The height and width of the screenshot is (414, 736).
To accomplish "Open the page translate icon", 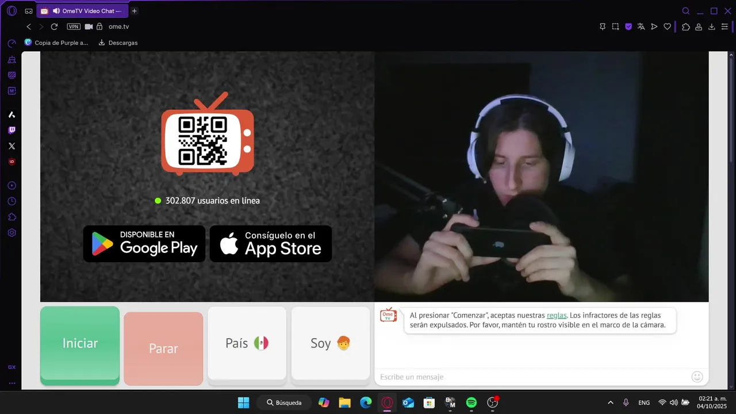I will click(641, 26).
